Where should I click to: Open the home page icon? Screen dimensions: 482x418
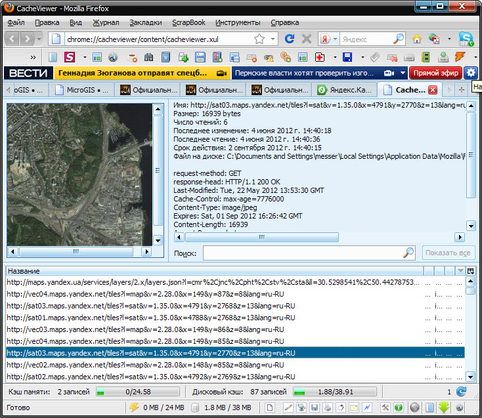click(x=417, y=39)
